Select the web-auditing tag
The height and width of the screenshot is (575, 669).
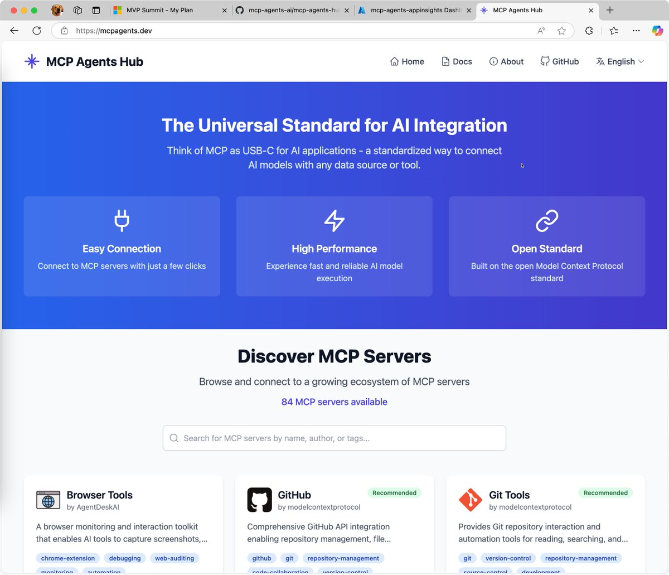(x=174, y=558)
